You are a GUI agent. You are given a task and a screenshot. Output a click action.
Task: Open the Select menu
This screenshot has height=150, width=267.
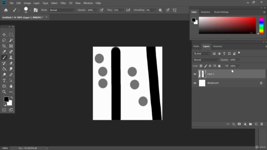pos(54,3)
